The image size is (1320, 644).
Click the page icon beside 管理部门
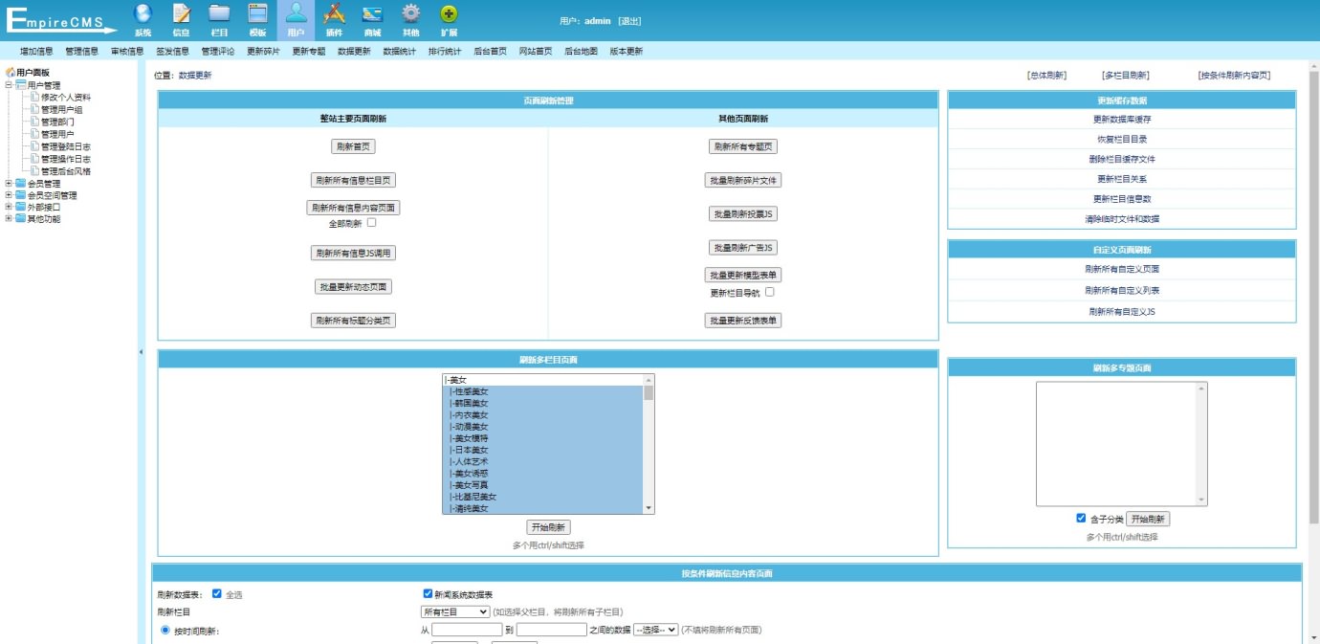coord(34,122)
